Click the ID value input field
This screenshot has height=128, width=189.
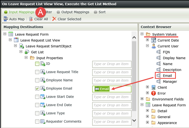pyautogui.click(x=112, y=64)
